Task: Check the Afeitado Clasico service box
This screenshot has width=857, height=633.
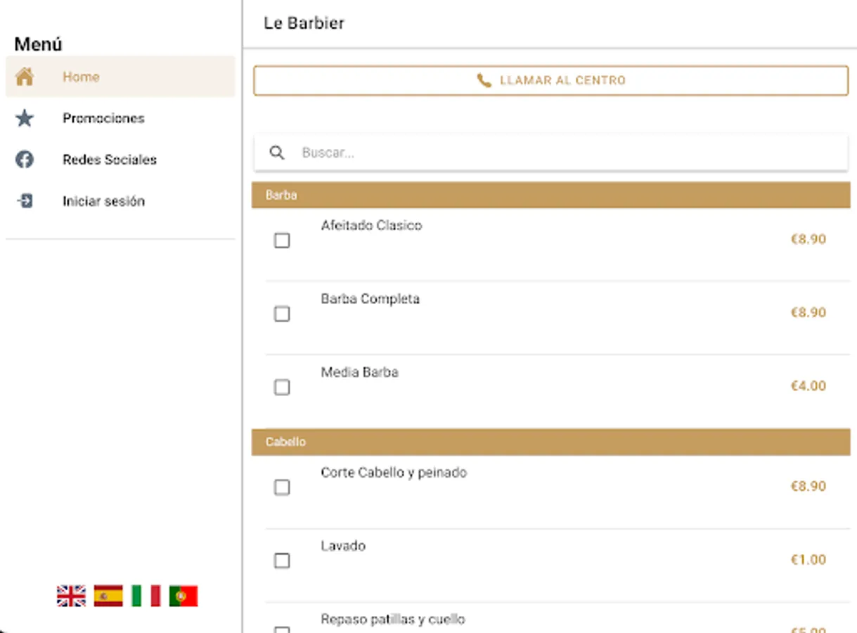Action: pos(282,241)
